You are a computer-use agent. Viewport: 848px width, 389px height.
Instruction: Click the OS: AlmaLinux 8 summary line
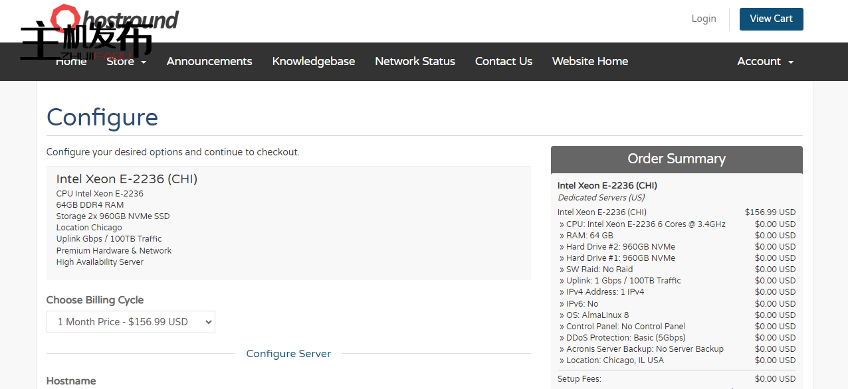pos(596,315)
